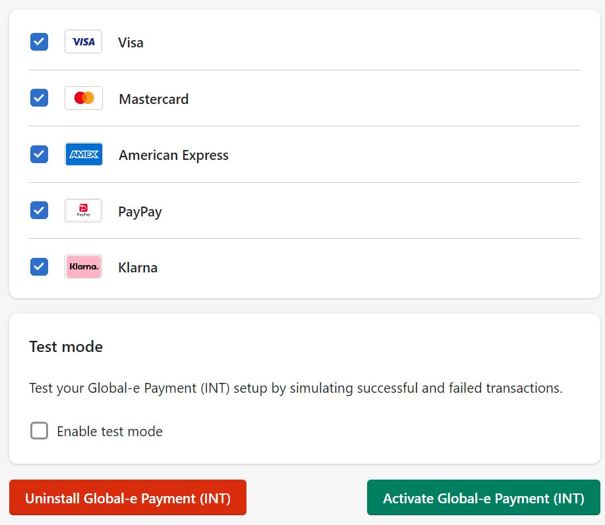Click the Mastercard logo
This screenshot has height=525, width=605.
point(83,98)
